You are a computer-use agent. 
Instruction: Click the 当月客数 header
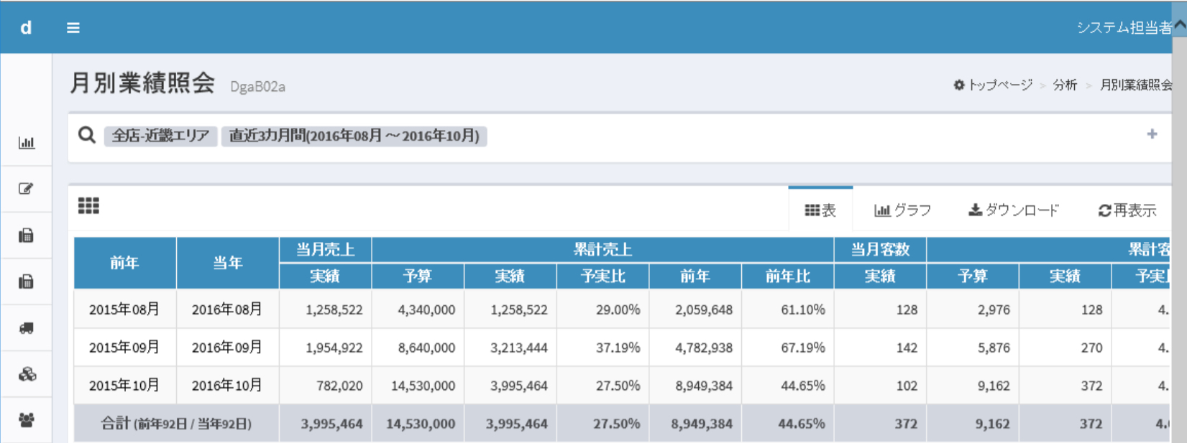pos(881,250)
